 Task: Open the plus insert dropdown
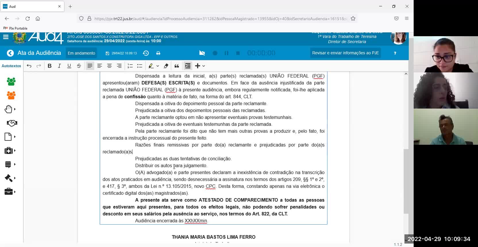pyautogui.click(x=200, y=66)
